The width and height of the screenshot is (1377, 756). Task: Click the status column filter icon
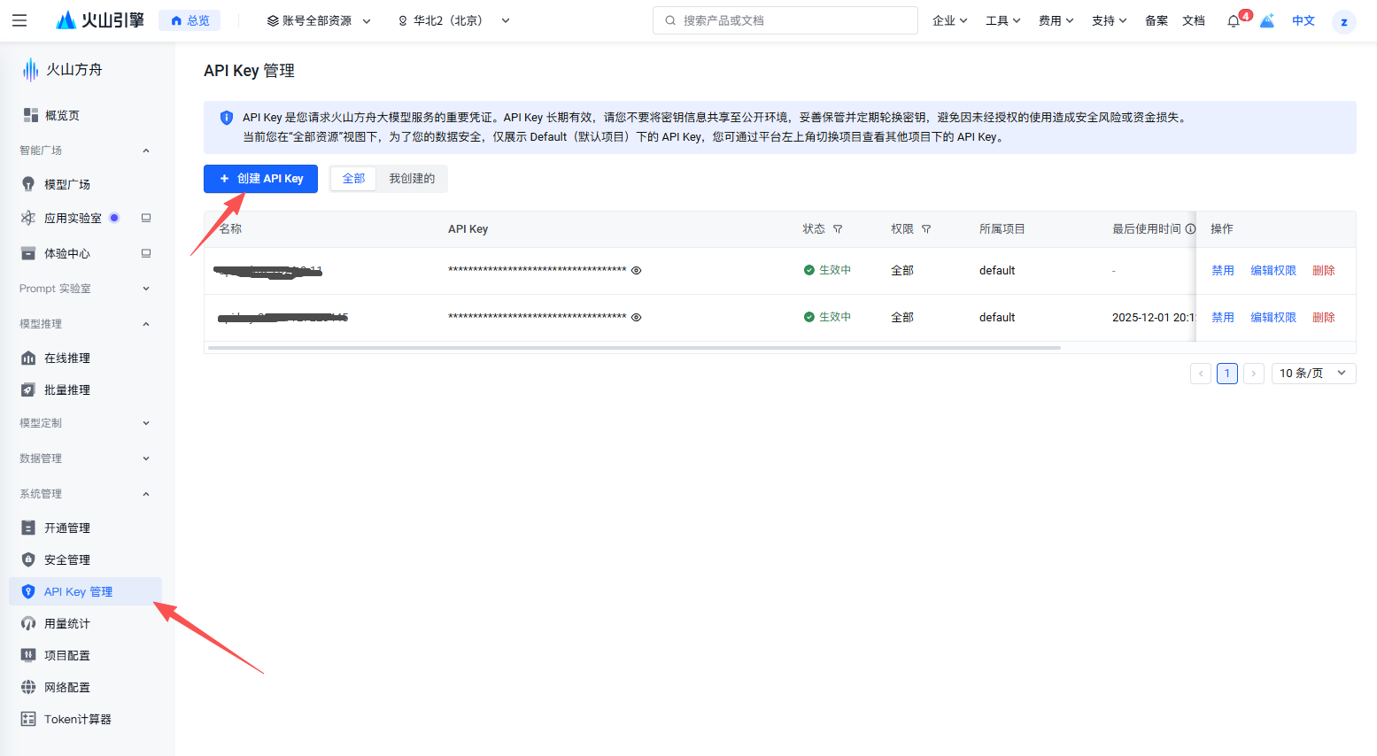pyautogui.click(x=838, y=229)
